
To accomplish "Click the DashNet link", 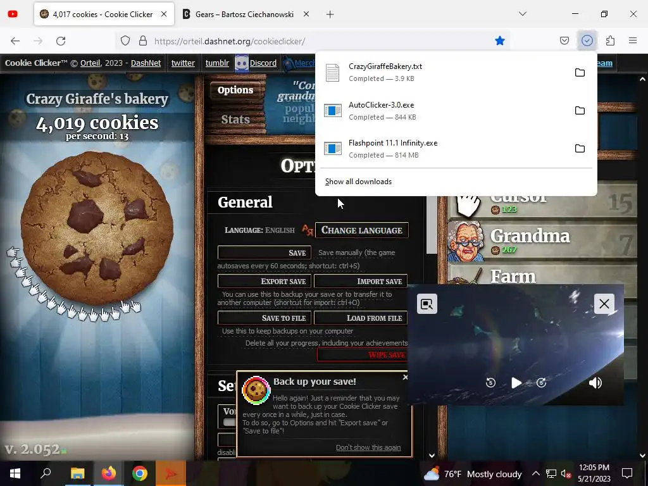I will (146, 63).
